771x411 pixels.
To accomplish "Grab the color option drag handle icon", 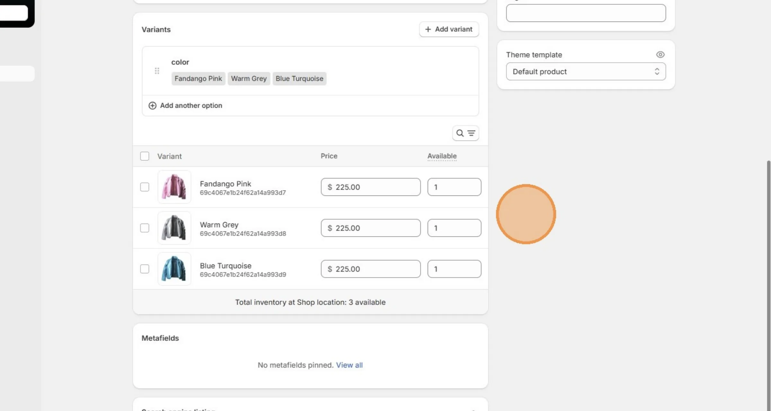I will pyautogui.click(x=157, y=71).
